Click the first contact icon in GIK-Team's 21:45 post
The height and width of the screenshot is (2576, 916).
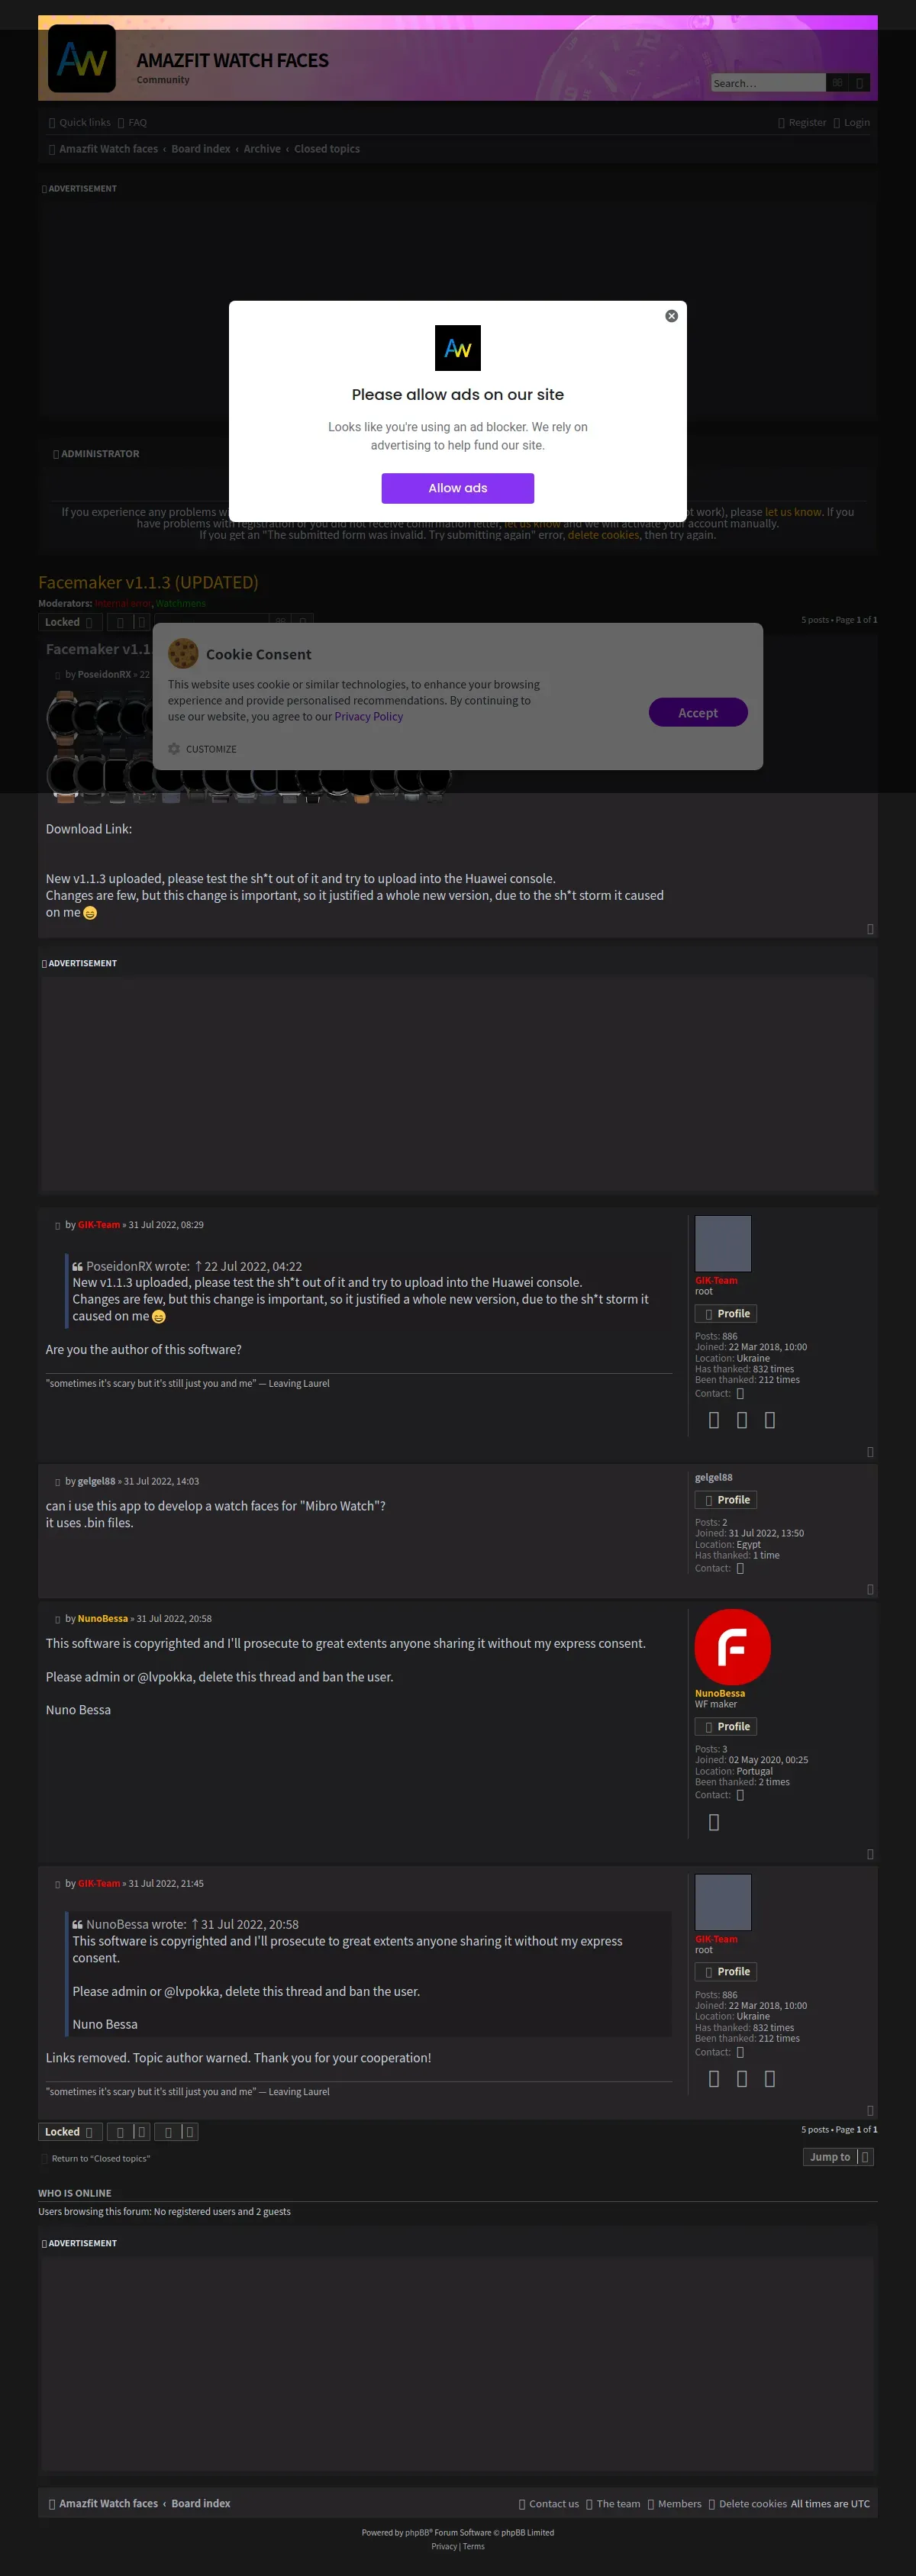714,2079
